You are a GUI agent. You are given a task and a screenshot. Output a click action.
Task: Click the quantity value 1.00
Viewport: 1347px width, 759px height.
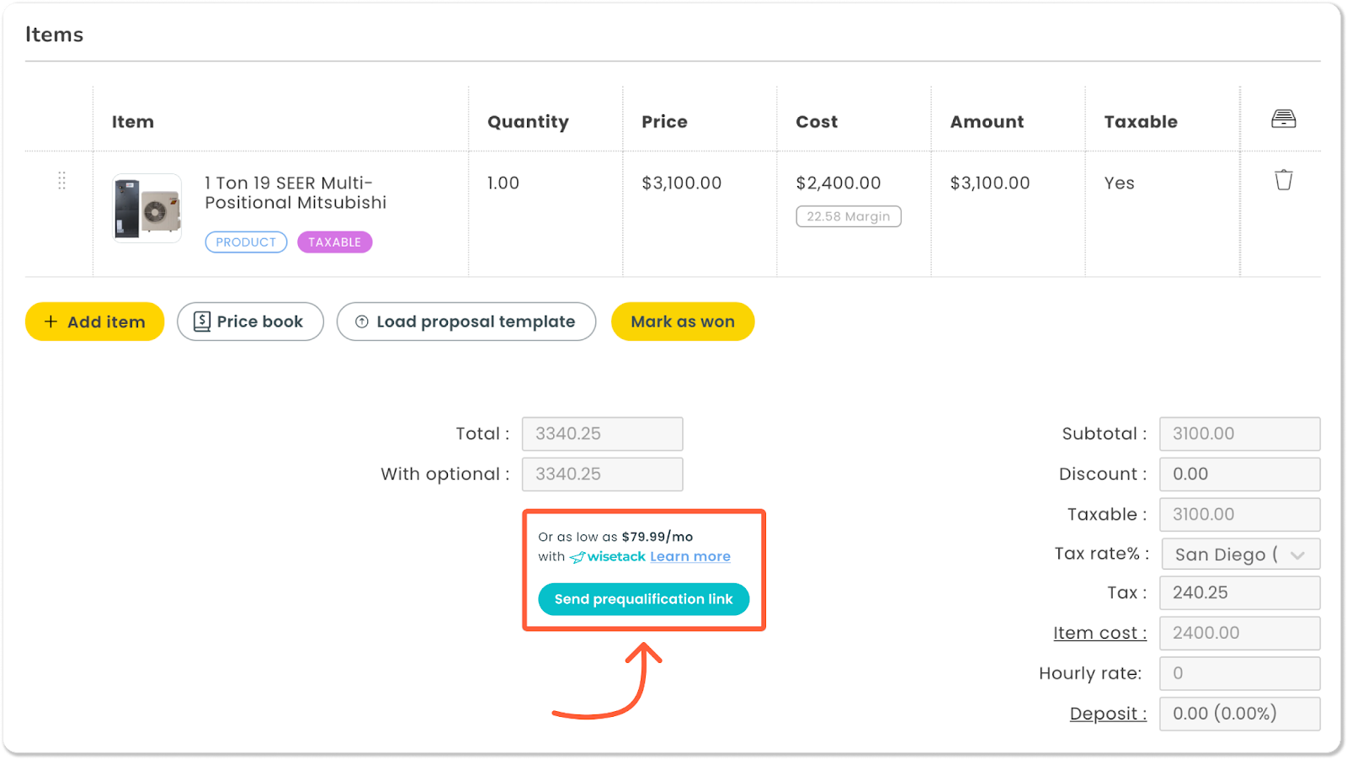click(503, 183)
